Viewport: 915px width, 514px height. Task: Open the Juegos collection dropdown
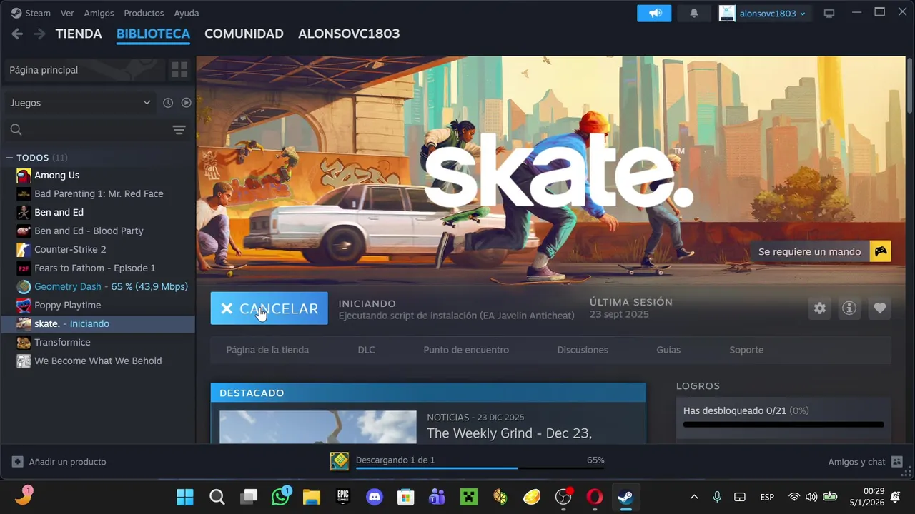coord(80,103)
